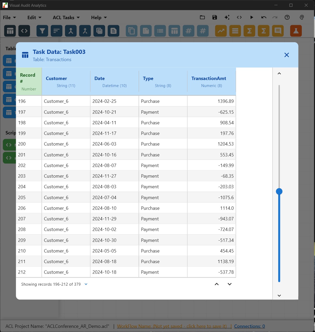
Task: Click the Help question mark icon
Action: coord(287,17)
